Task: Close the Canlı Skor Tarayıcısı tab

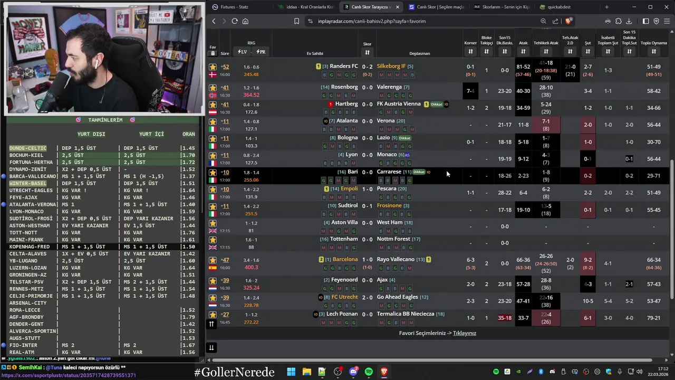Action: pyautogui.click(x=397, y=7)
